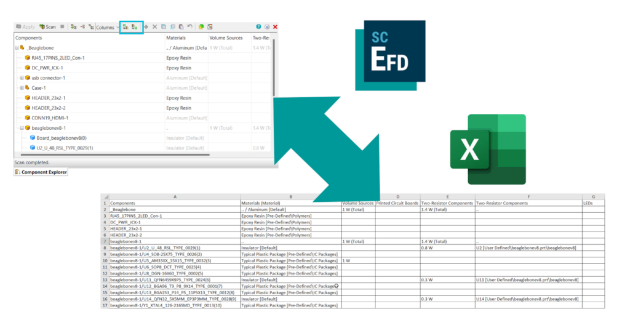Click the 0.8 W value in the U2 row
This screenshot has width=630, height=320.
click(258, 148)
